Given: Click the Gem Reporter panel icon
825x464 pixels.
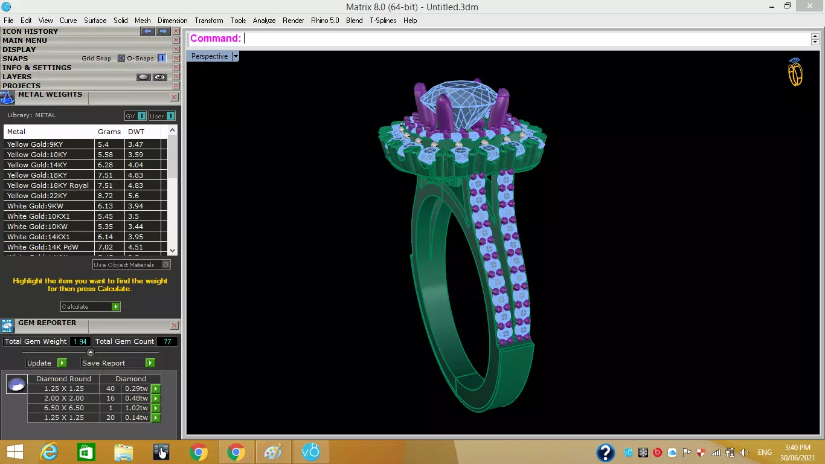Looking at the screenshot, I should click(x=8, y=326).
